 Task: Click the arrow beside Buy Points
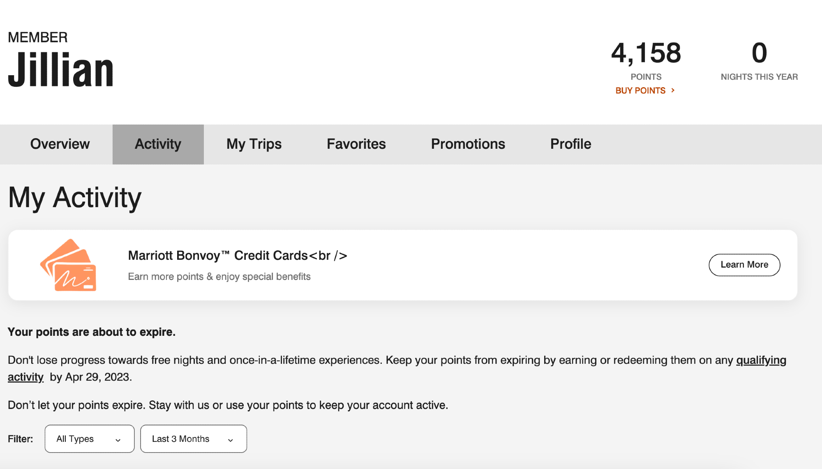[673, 90]
